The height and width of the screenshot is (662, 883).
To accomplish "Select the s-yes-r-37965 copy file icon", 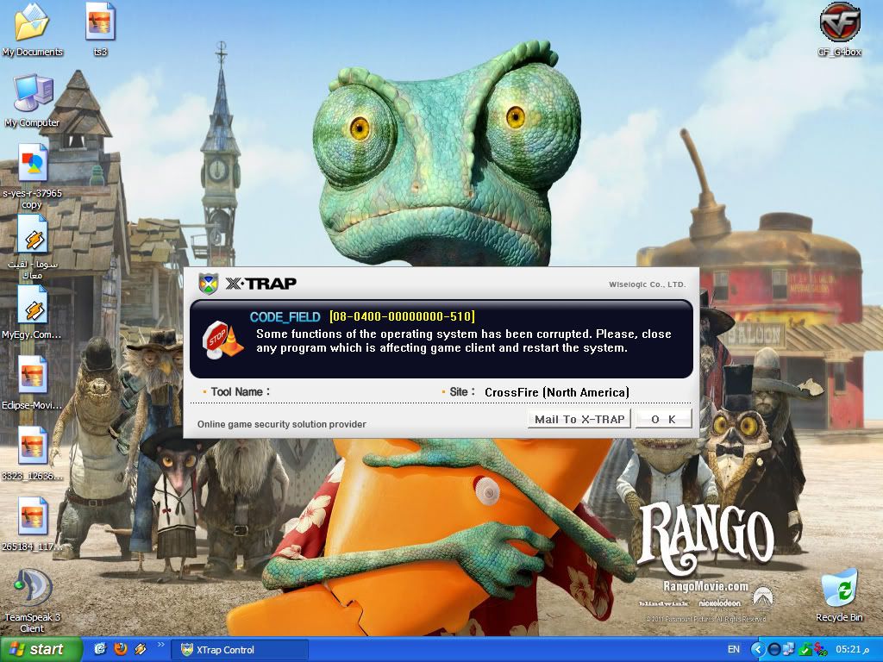I will (32, 165).
